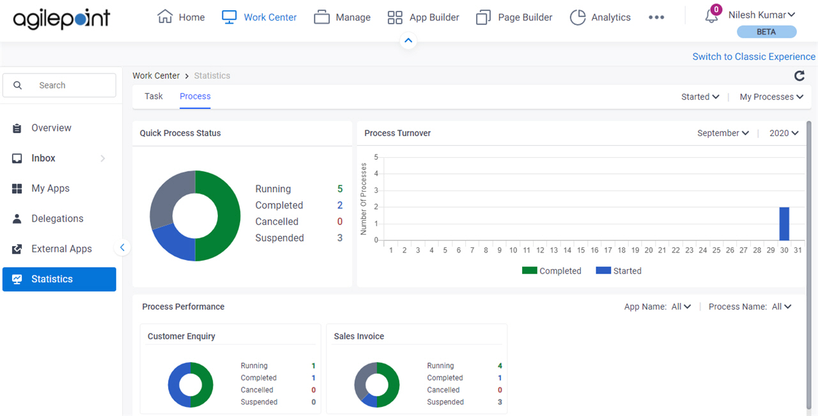Click the Inbox tray icon
Screen dimensions: 818x416
tap(17, 158)
